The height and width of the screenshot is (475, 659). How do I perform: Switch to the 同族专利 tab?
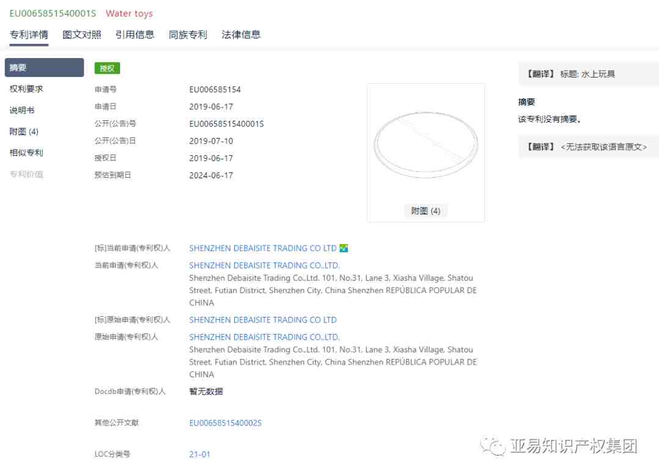pos(188,34)
